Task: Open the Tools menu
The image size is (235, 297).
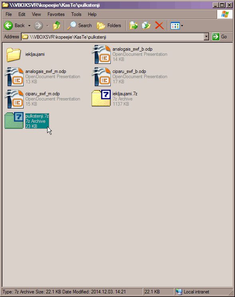Action: [76, 14]
